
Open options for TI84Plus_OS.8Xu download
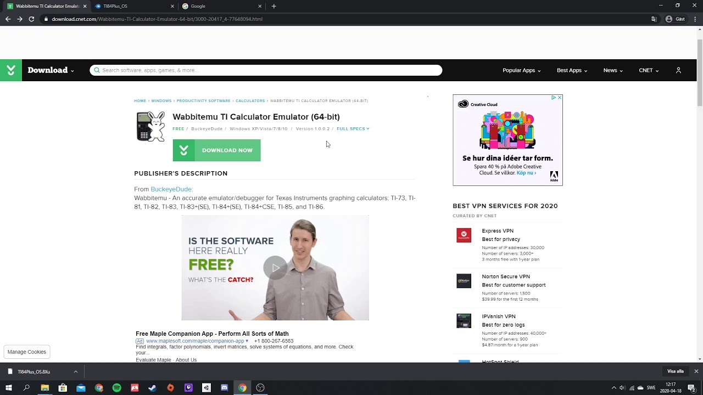click(x=76, y=371)
